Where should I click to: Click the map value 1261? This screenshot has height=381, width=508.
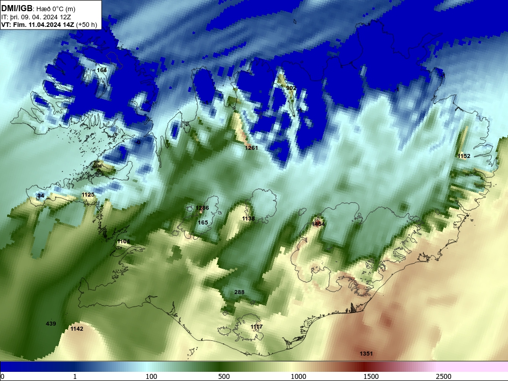point(251,148)
